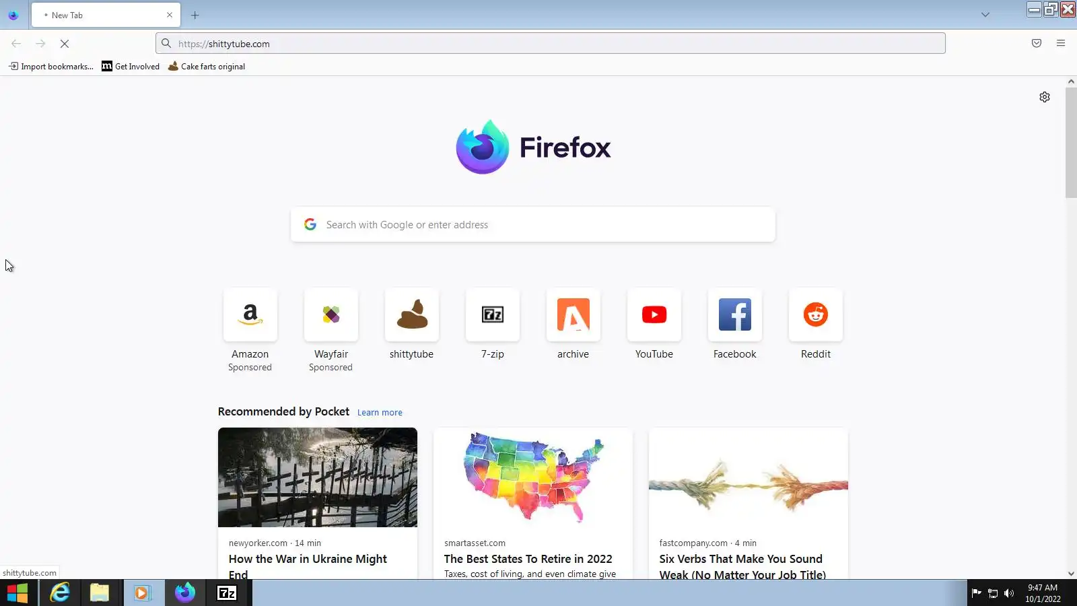Click the page scrollbar down arrow
This screenshot has height=606, width=1077.
(x=1071, y=574)
